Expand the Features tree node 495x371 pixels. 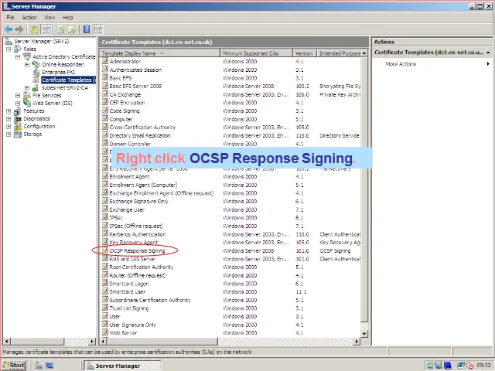9,111
